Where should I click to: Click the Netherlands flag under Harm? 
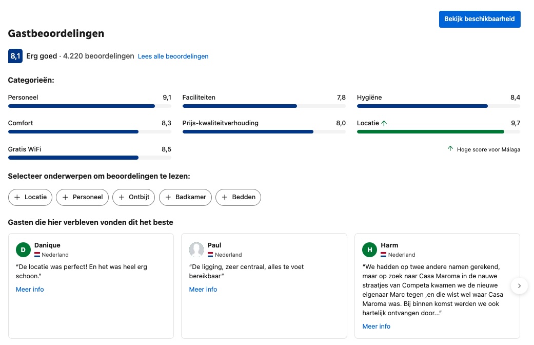pyautogui.click(x=383, y=255)
